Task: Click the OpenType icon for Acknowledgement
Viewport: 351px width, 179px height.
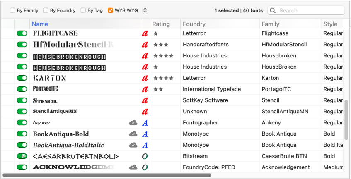Action: [145, 167]
